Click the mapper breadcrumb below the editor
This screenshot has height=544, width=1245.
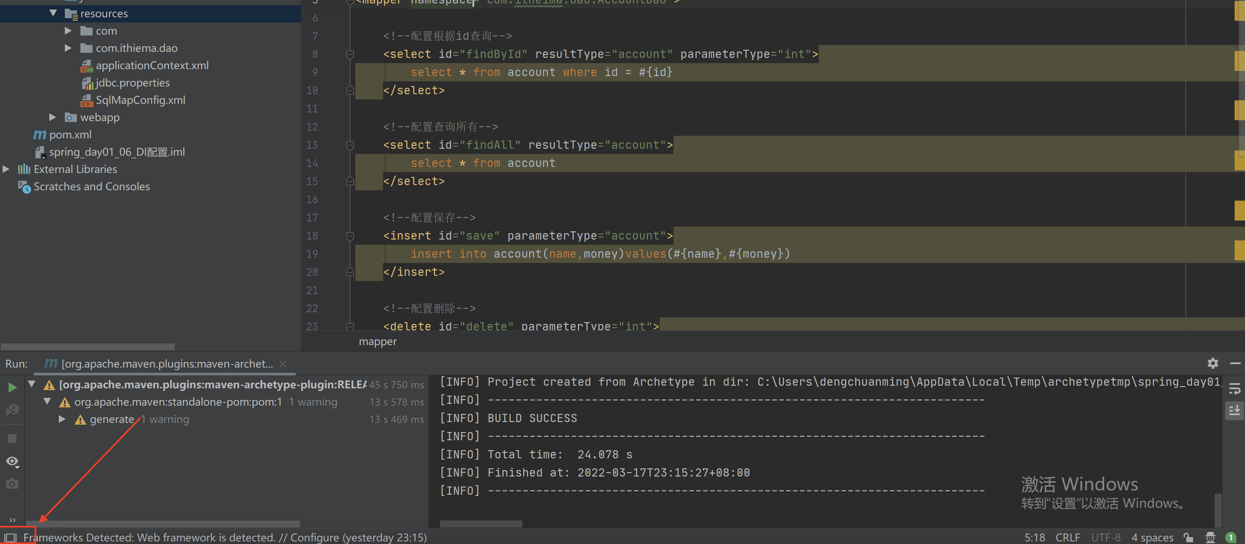pyautogui.click(x=377, y=341)
